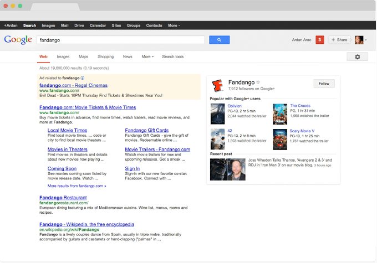Image resolution: width=377 pixels, height=263 pixels.
Task: Open Mail from the black bar
Action: point(65,25)
